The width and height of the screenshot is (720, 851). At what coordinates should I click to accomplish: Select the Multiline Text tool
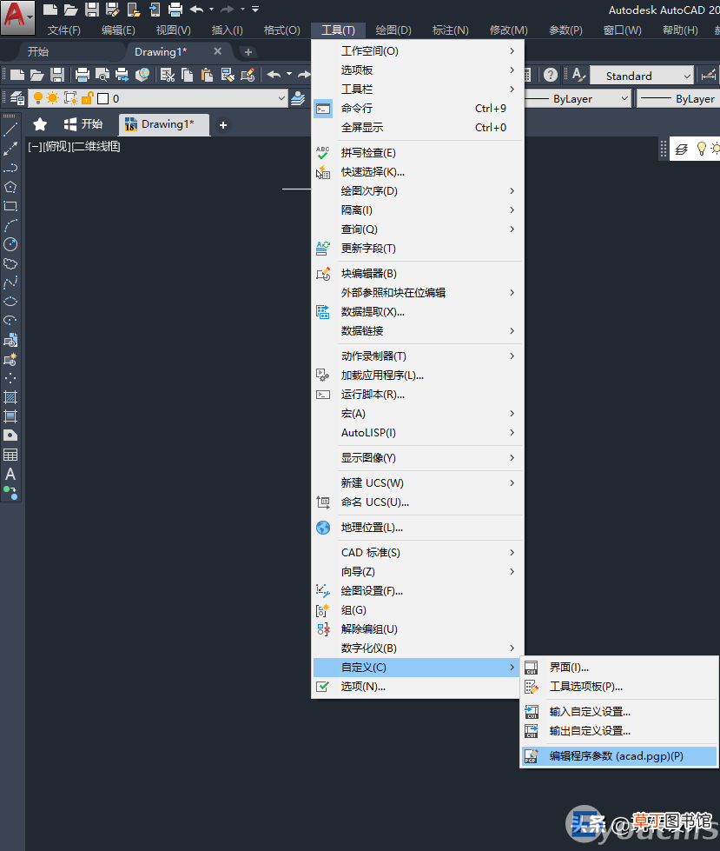click(x=10, y=474)
